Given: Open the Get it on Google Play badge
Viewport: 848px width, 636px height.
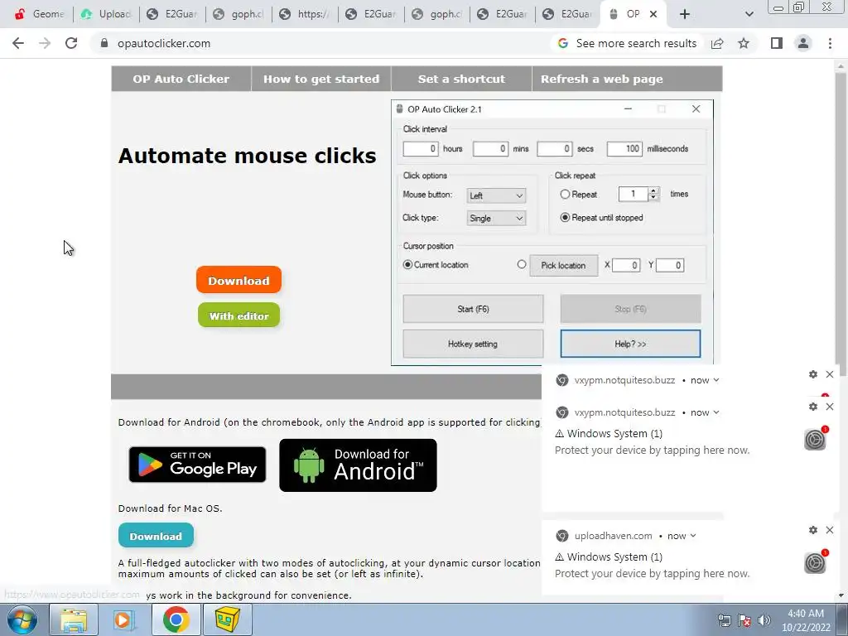Looking at the screenshot, I should [197, 465].
